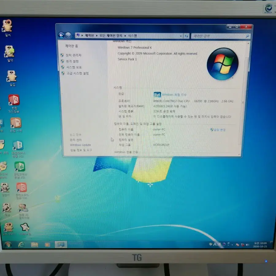Select the 시스템 breadcrumb segment
Viewport: 276px width, 276px height.
[132, 36]
